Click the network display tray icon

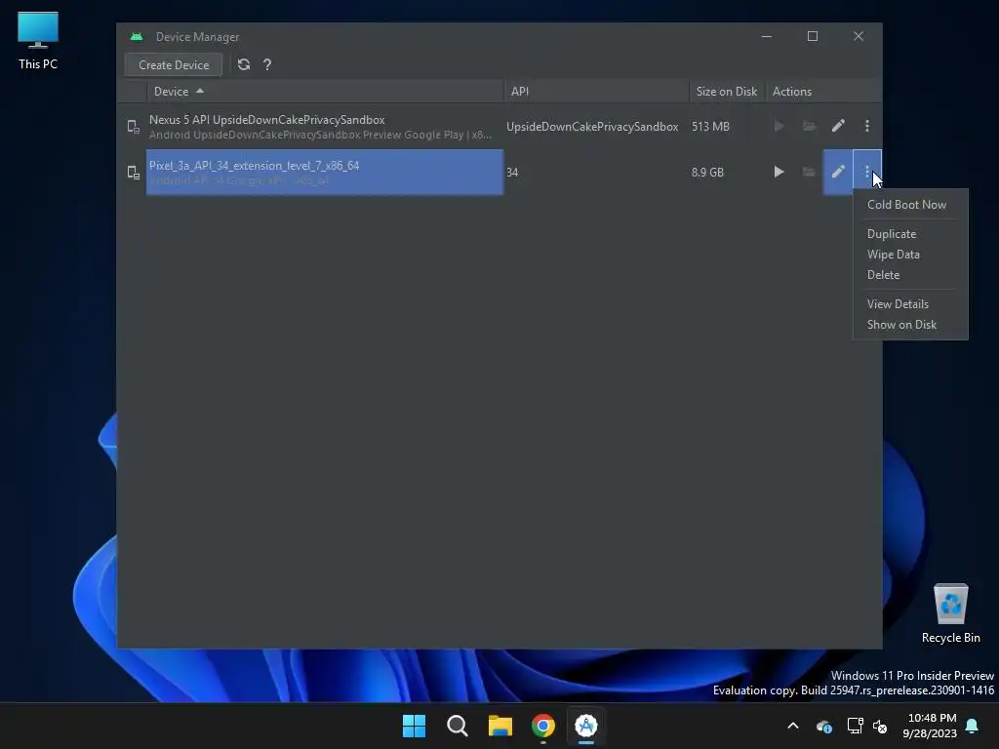click(x=855, y=726)
